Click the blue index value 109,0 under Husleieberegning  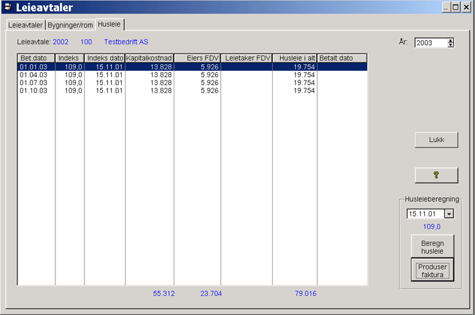[432, 227]
